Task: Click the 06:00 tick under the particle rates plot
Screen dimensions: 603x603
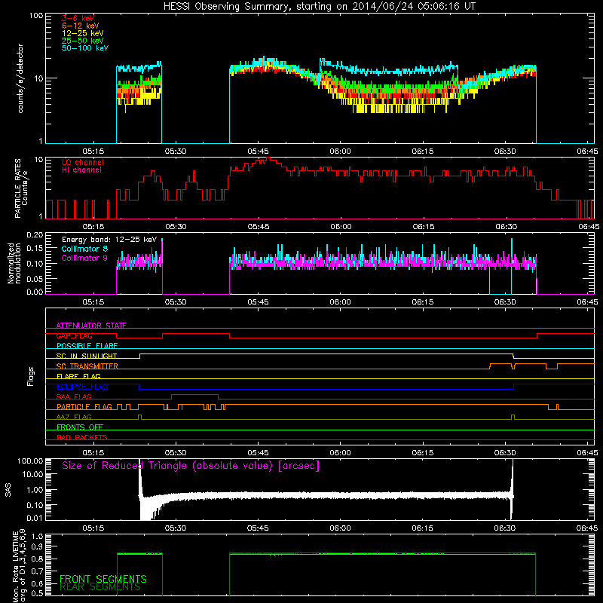Action: [341, 227]
